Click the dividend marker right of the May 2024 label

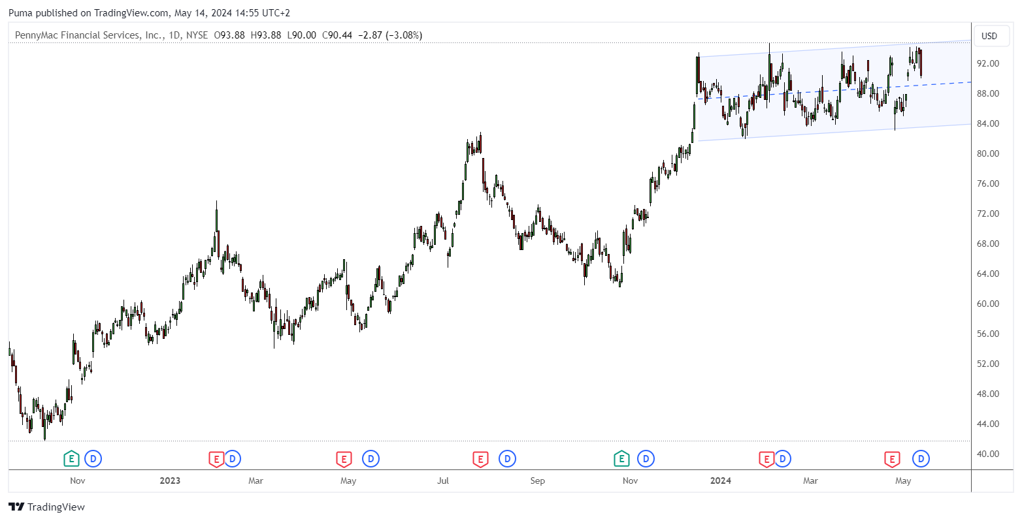921,459
